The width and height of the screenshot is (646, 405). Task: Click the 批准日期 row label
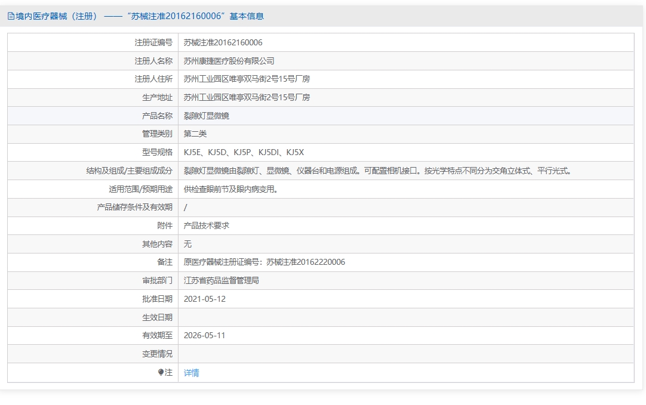tap(157, 299)
